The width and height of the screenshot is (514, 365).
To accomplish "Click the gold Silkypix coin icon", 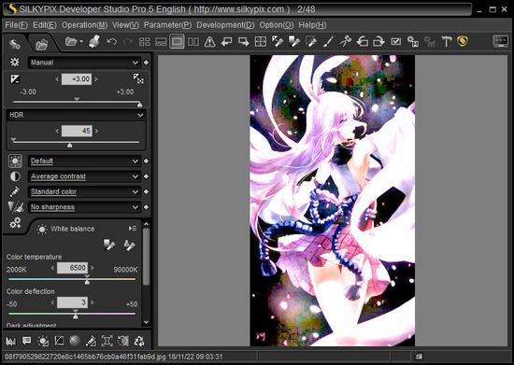I will pos(463,41).
